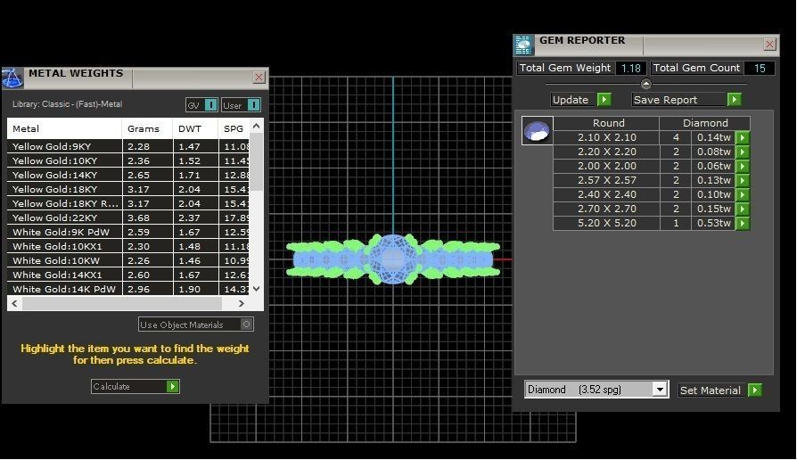Click green arrow for 2.00 X 2.00 row

point(743,166)
